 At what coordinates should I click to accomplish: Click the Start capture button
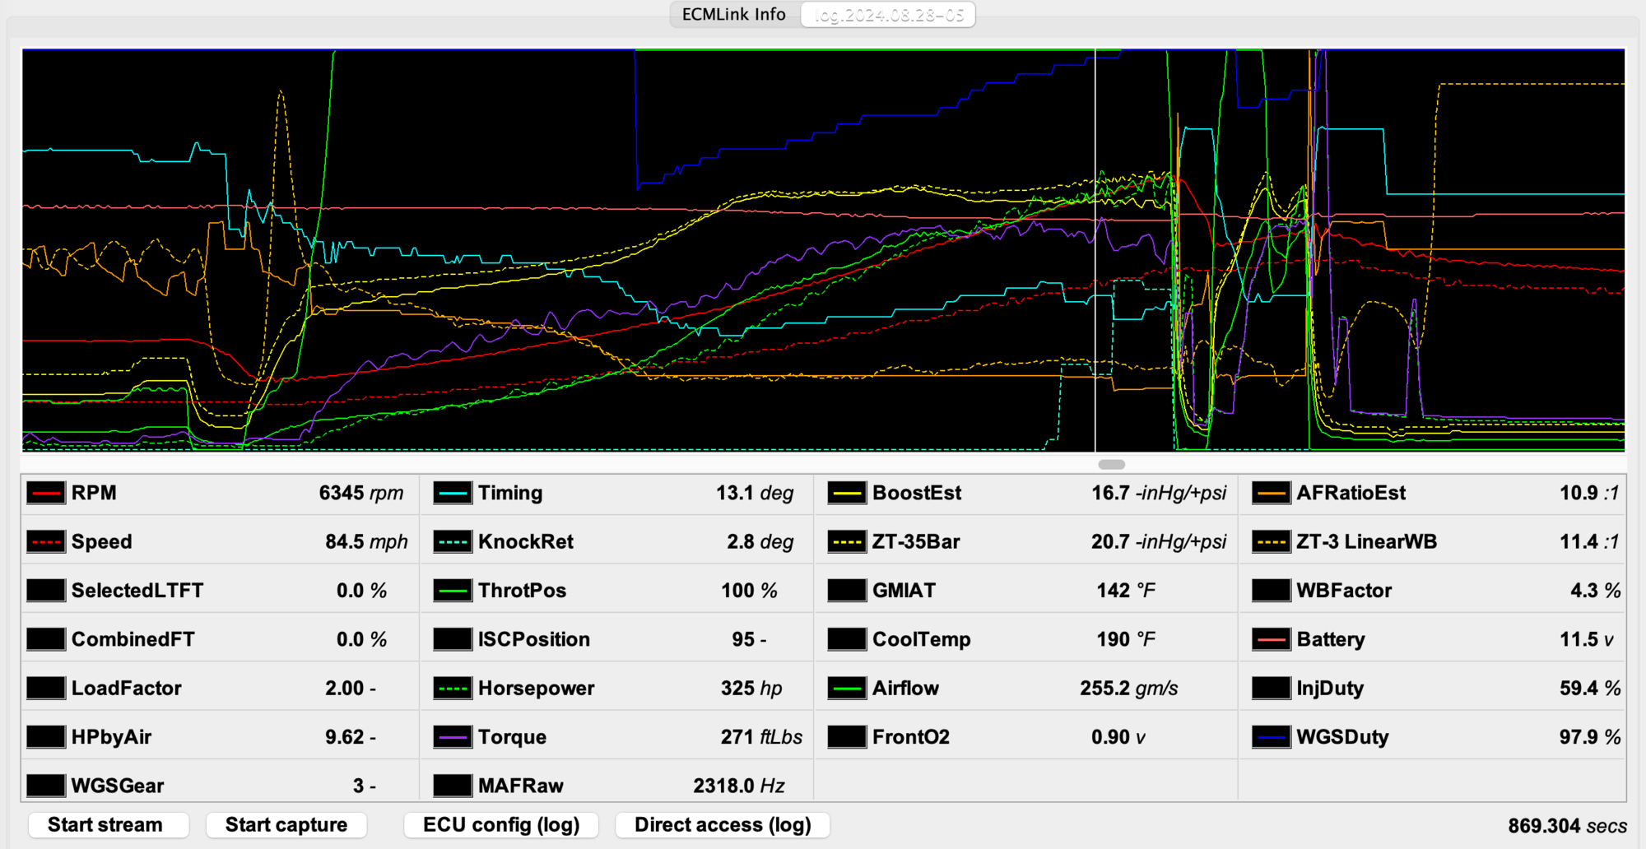pos(286,824)
